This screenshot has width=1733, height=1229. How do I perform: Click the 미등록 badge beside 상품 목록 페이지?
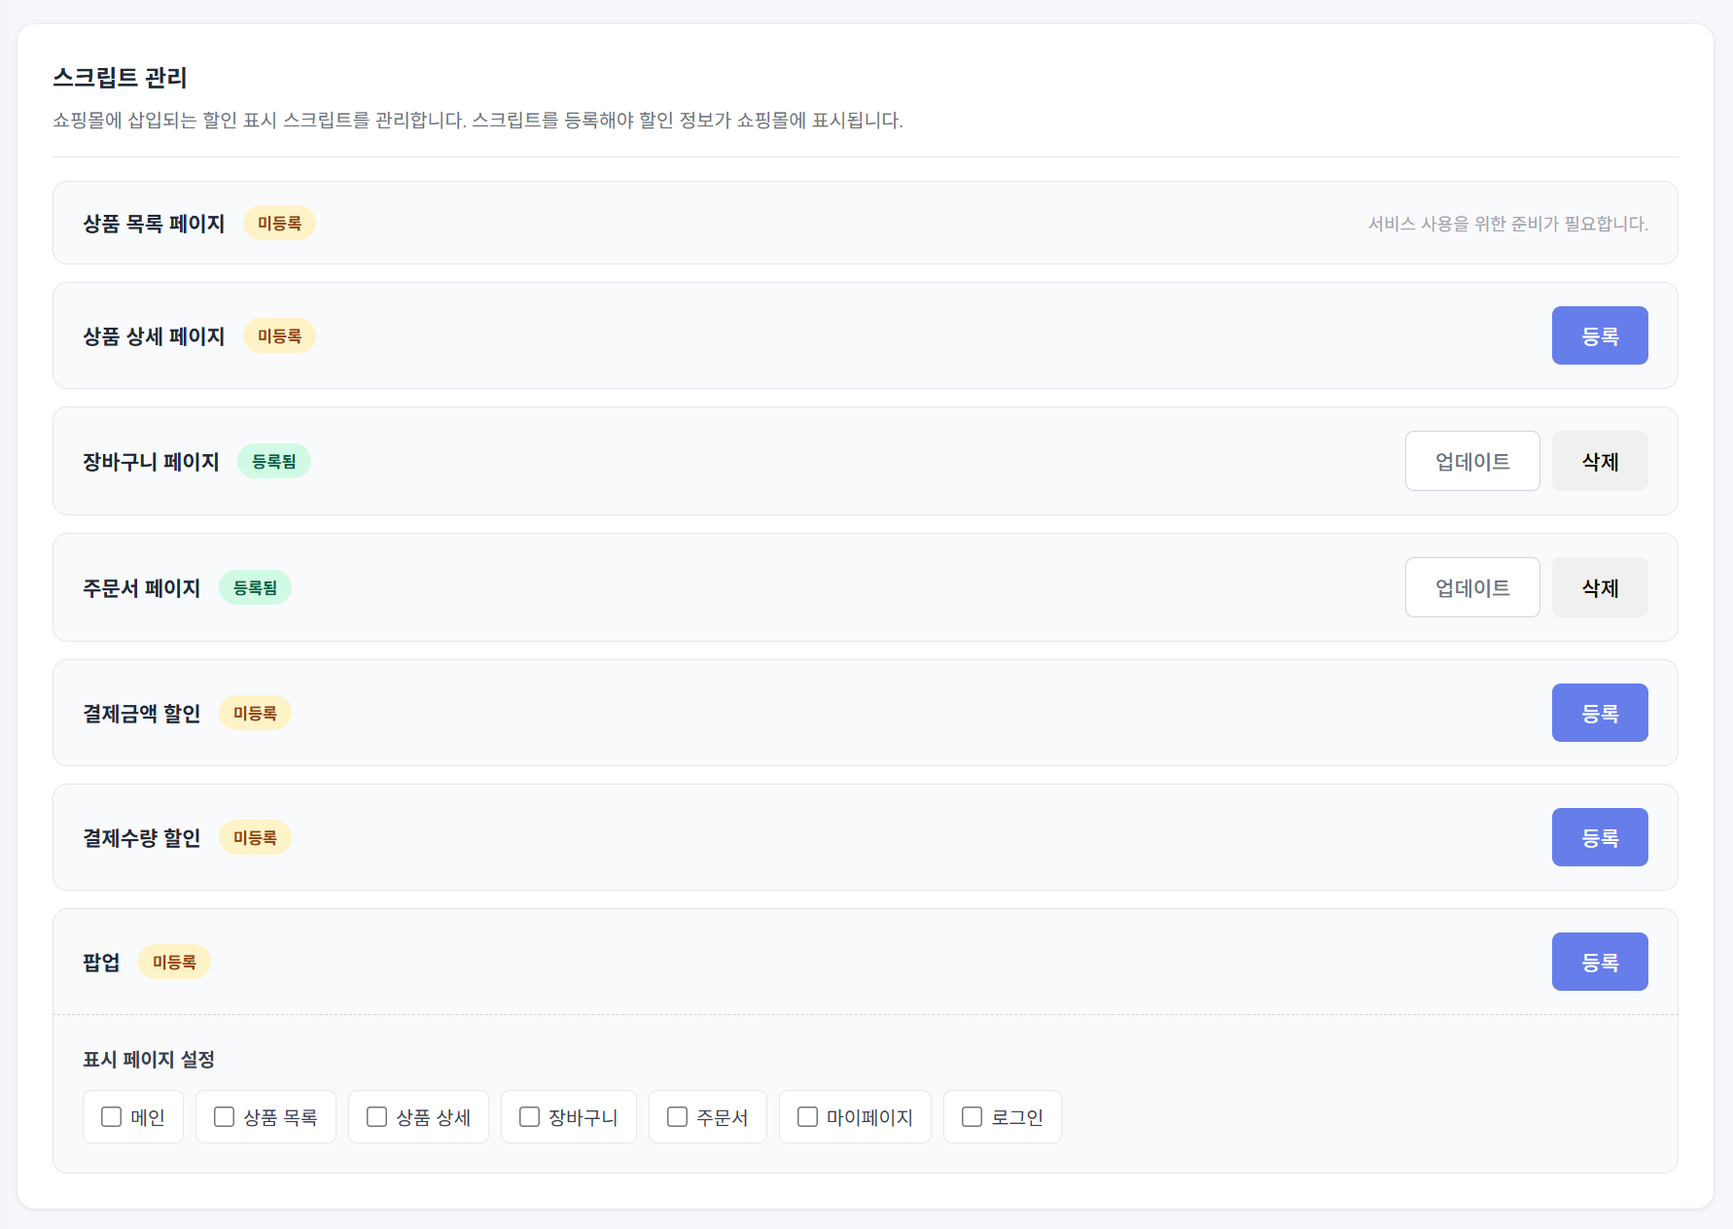pyautogui.click(x=279, y=224)
